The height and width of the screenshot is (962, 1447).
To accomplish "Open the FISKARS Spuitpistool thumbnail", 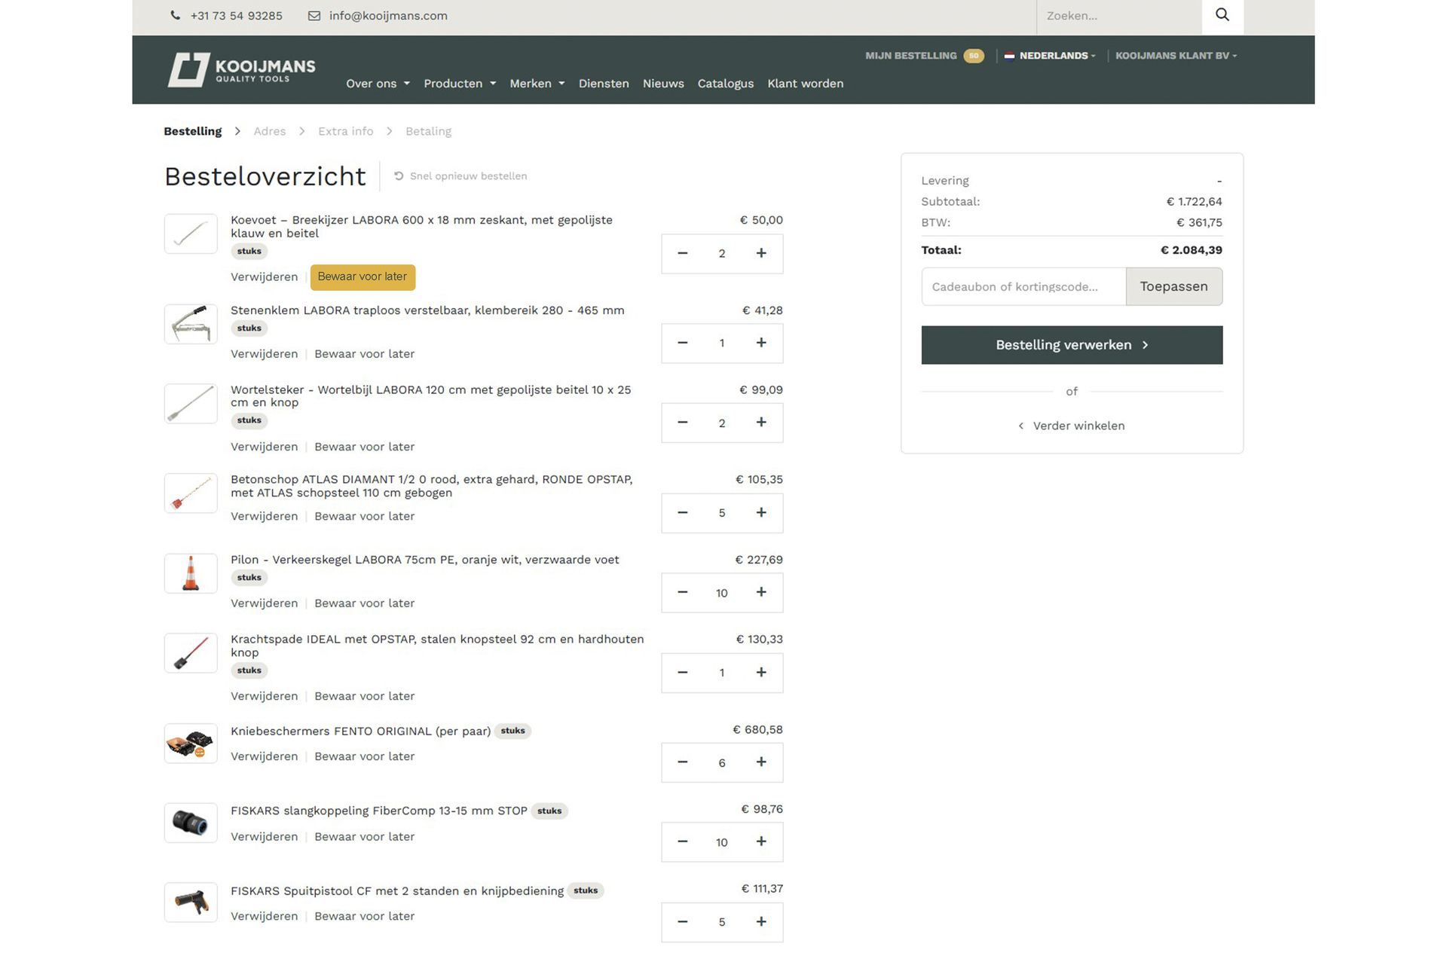I will point(191,902).
